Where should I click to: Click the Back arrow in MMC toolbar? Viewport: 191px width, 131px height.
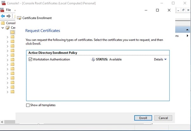pyautogui.click(x=3, y=16)
